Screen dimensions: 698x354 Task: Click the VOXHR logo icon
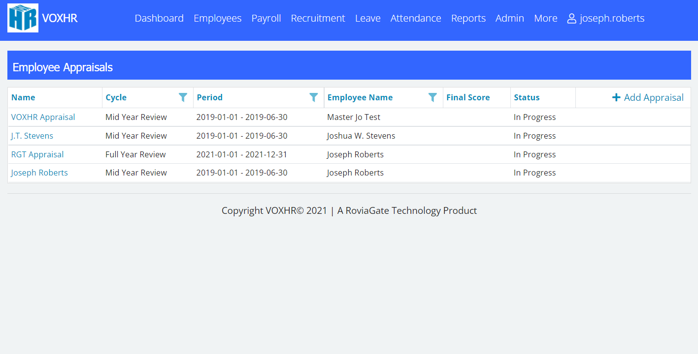pos(23,18)
